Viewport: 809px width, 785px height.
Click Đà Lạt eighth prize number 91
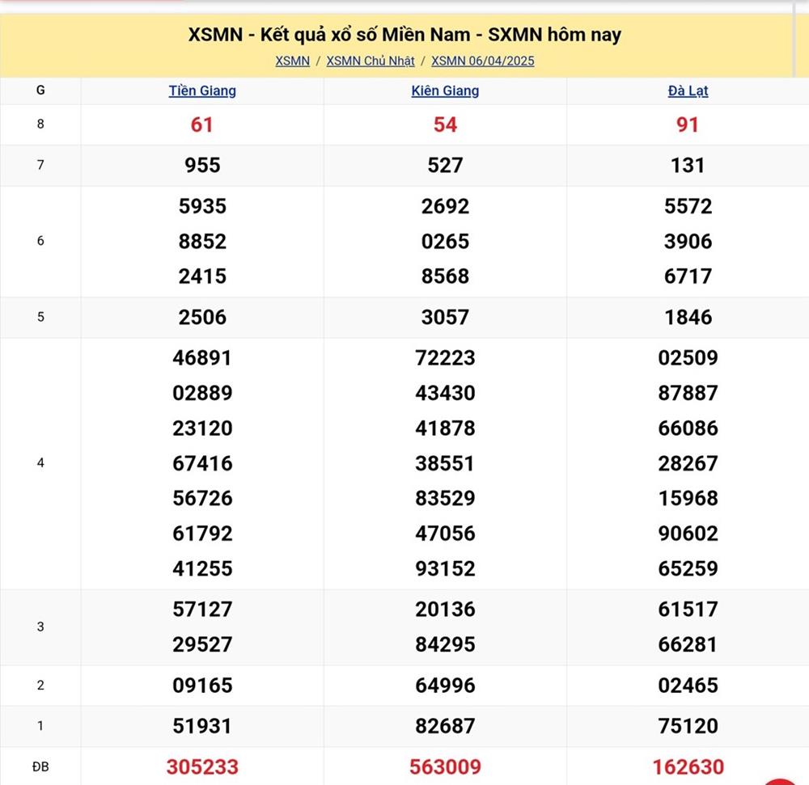pos(688,125)
